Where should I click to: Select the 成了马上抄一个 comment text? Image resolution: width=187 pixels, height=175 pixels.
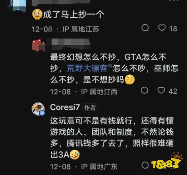point(73,15)
